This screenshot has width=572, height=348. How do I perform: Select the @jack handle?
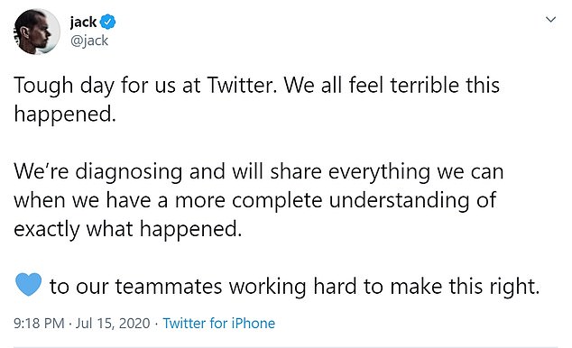tap(89, 41)
